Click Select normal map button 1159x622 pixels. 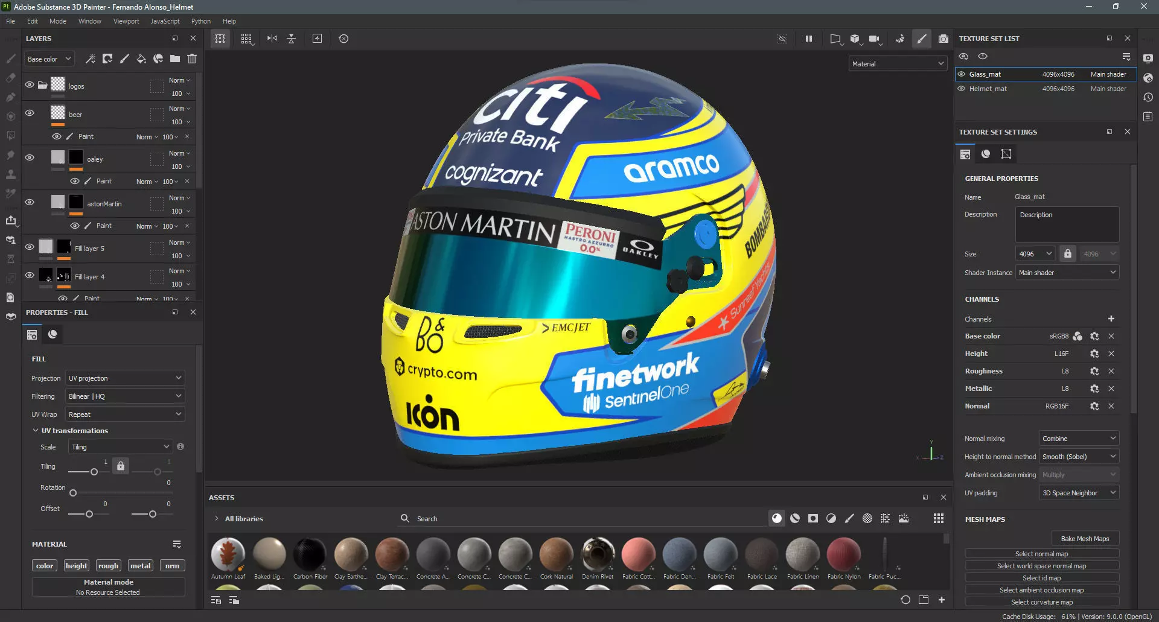(x=1042, y=554)
